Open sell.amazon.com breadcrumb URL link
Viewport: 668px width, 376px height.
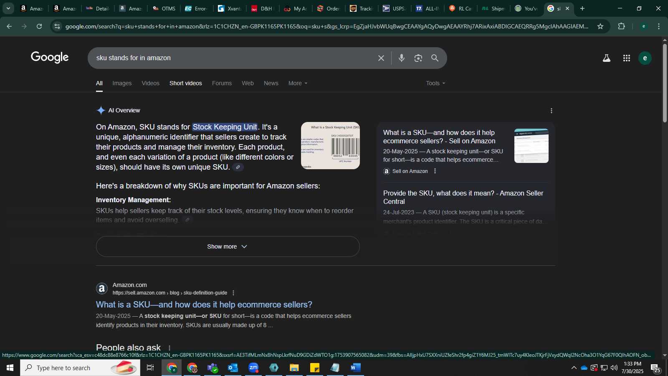point(170,293)
